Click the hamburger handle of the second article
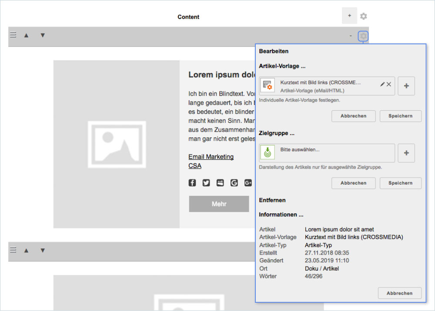Screen dimensions: 435x311 [13, 250]
